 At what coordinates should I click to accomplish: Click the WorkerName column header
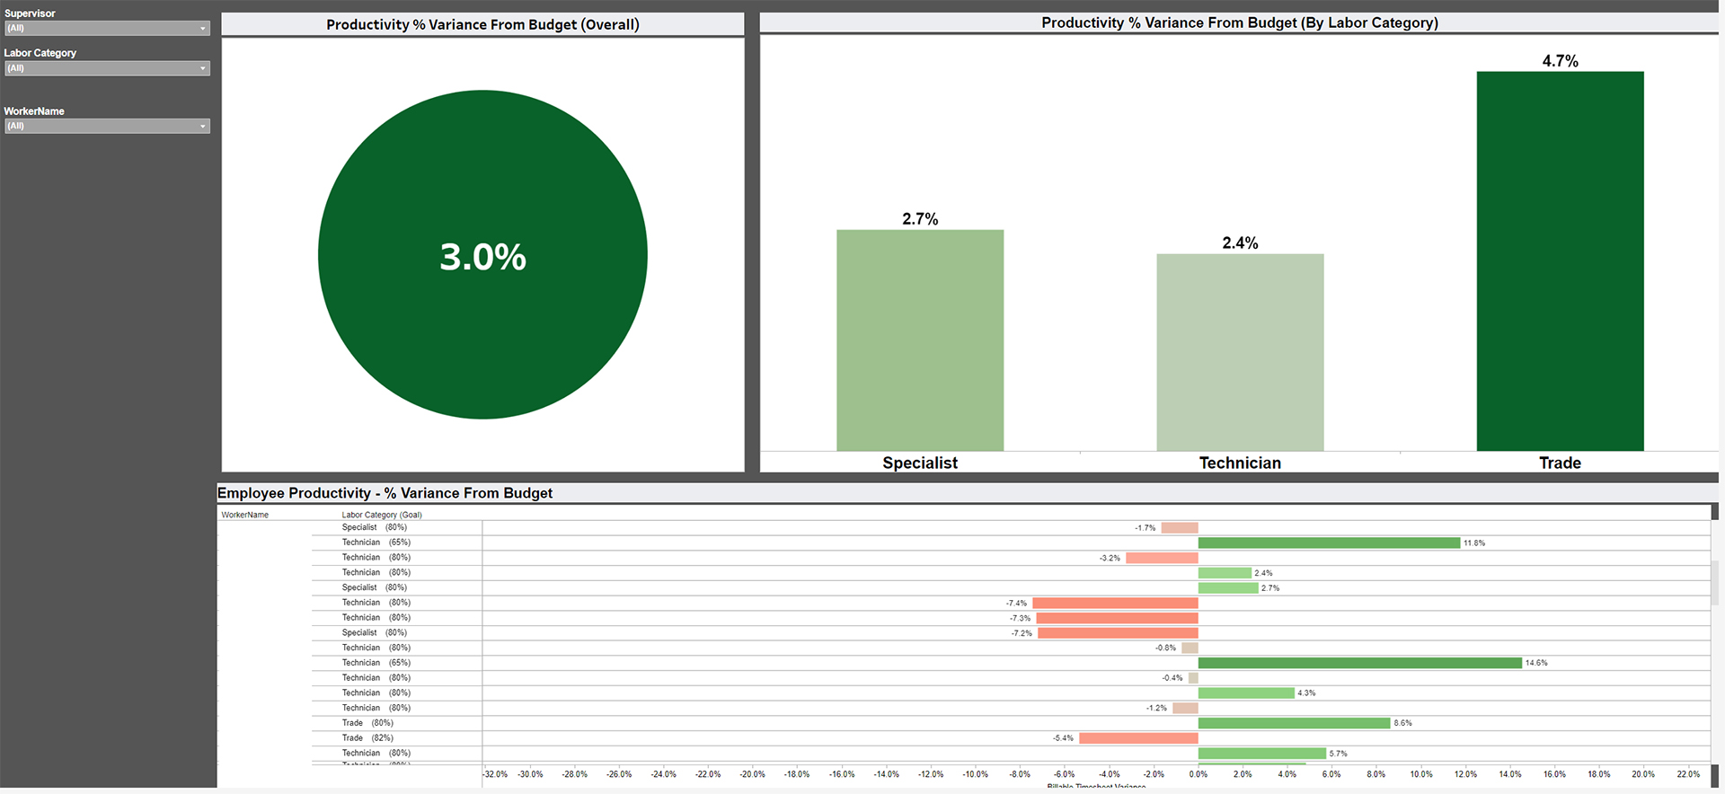click(245, 515)
